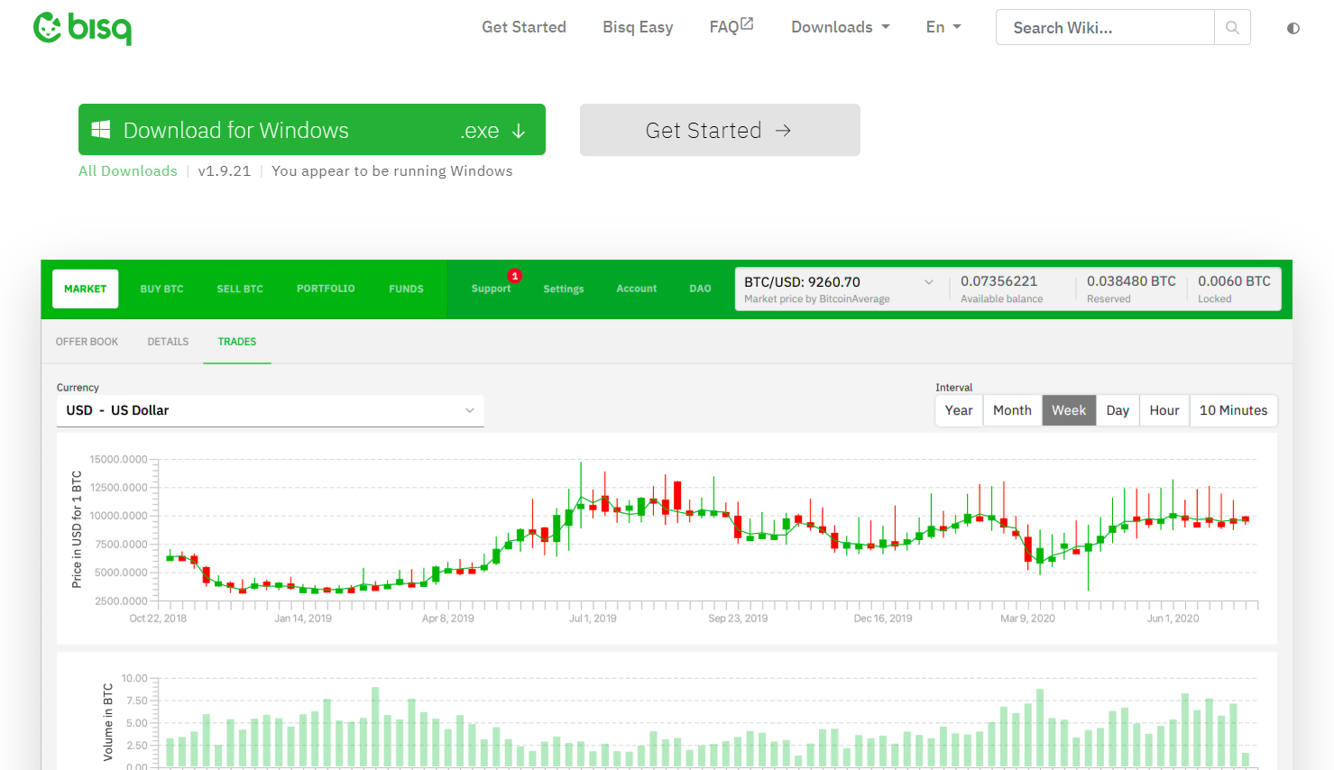This screenshot has width=1334, height=770.
Task: Set interval to Year
Action: 959,410
